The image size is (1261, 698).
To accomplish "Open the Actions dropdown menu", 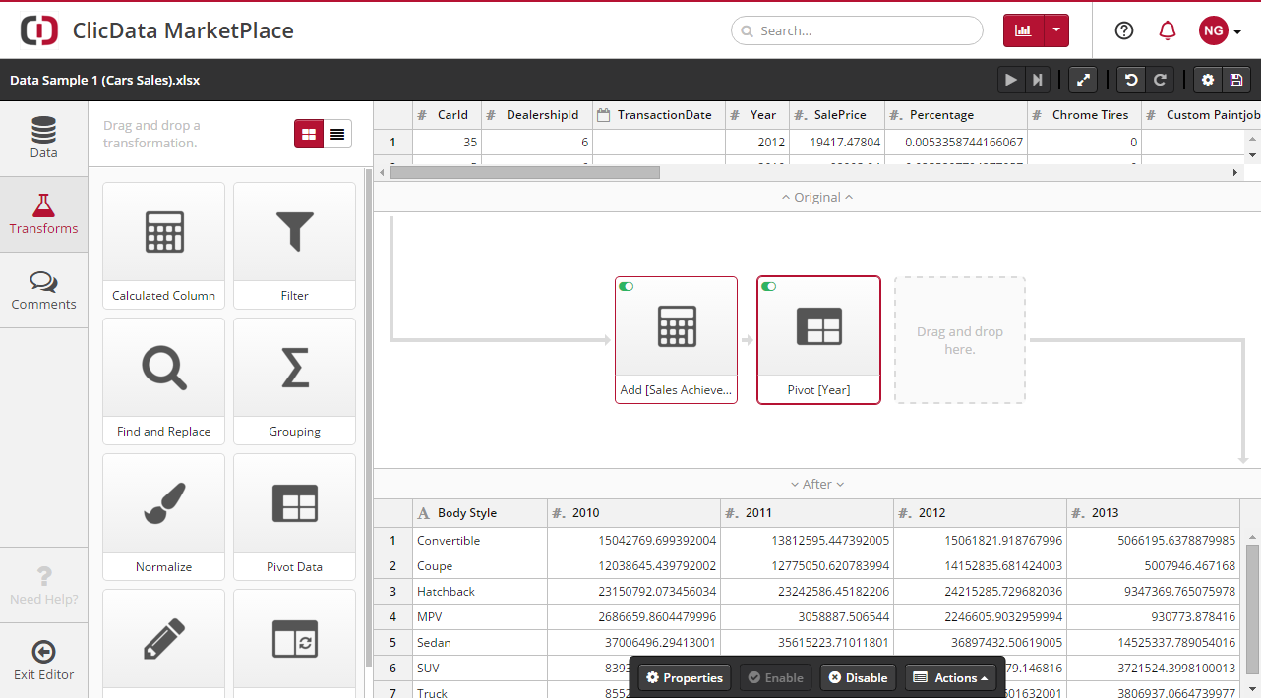I will (950, 677).
